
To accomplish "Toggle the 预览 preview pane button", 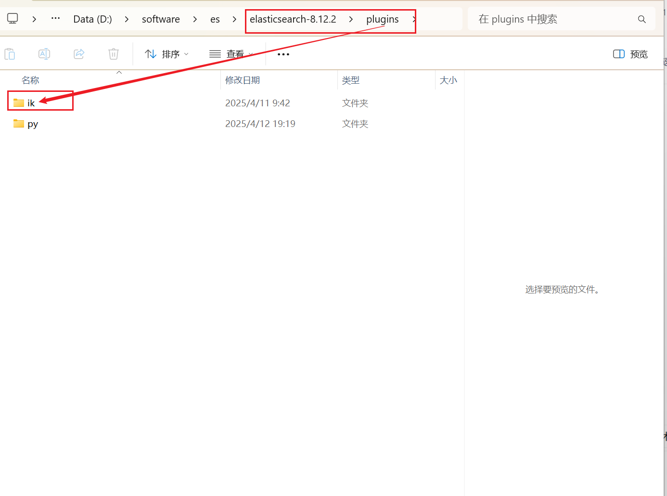I will (x=630, y=54).
